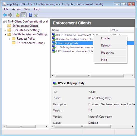The height and width of the screenshot is (136, 137).
Task: Click right arrow of client list scrollbar
Action: [132, 76]
